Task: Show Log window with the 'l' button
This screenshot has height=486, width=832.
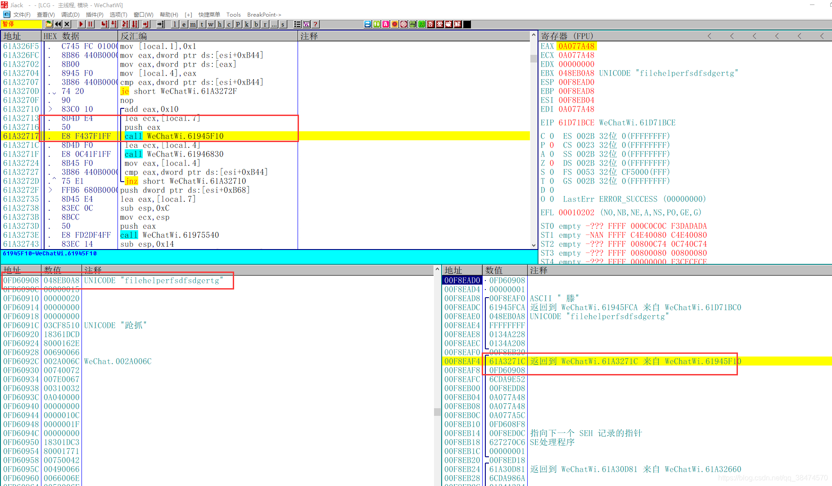Action: click(x=175, y=24)
